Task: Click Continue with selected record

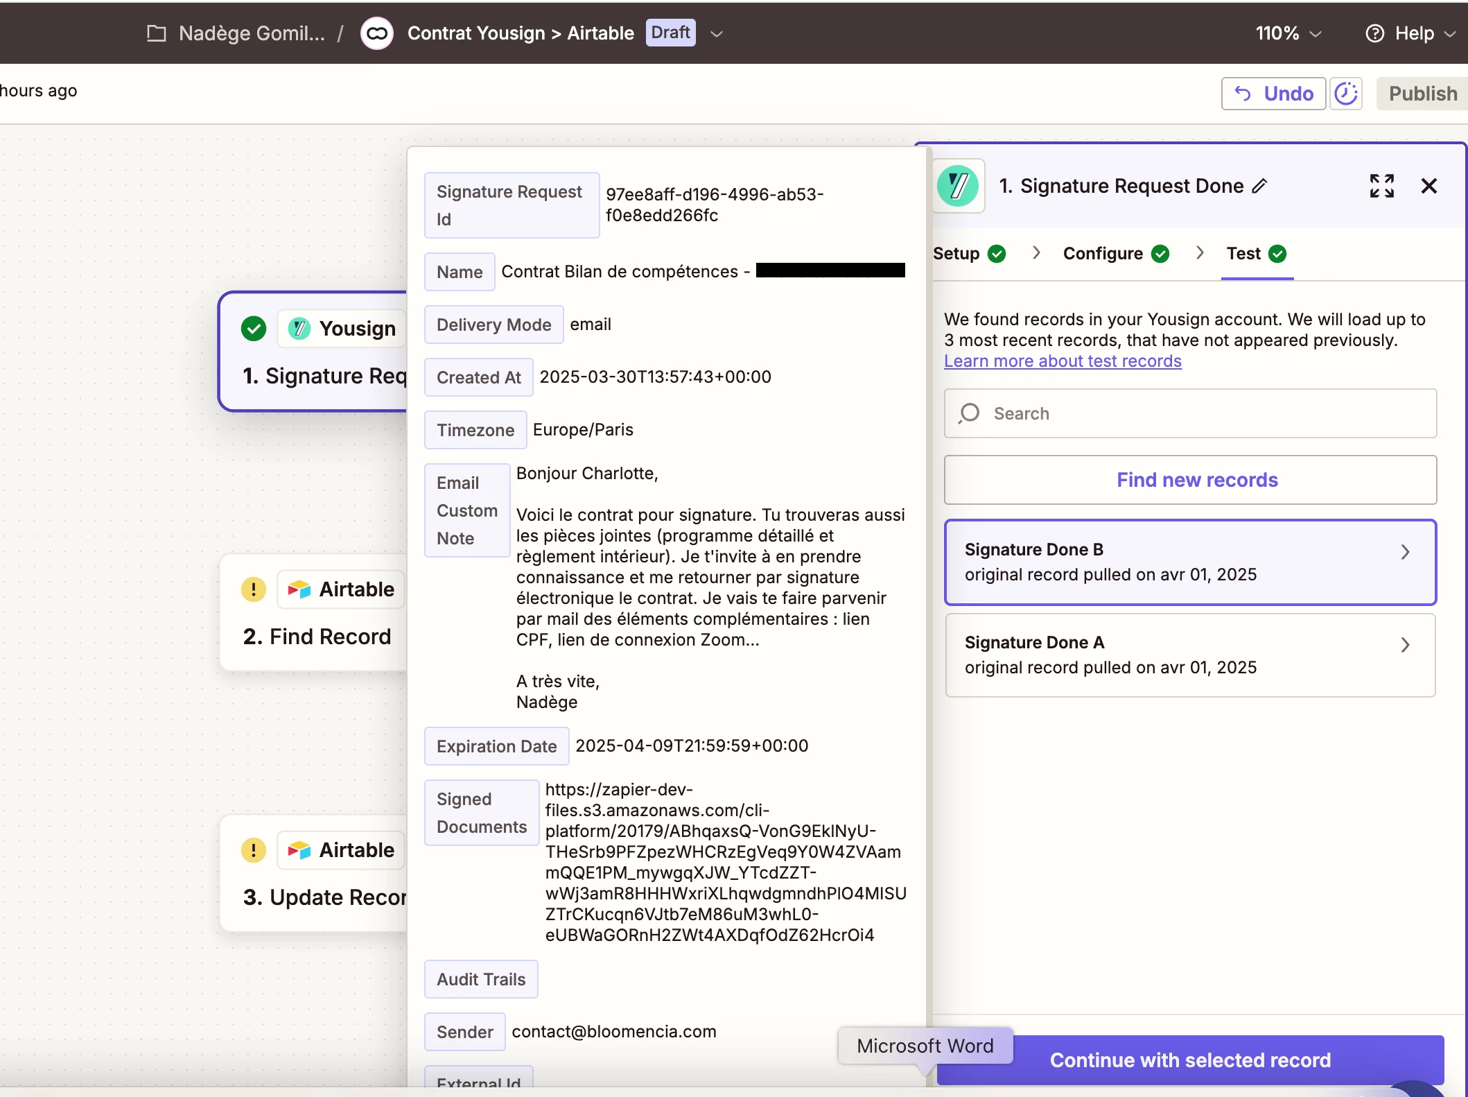Action: click(1190, 1060)
